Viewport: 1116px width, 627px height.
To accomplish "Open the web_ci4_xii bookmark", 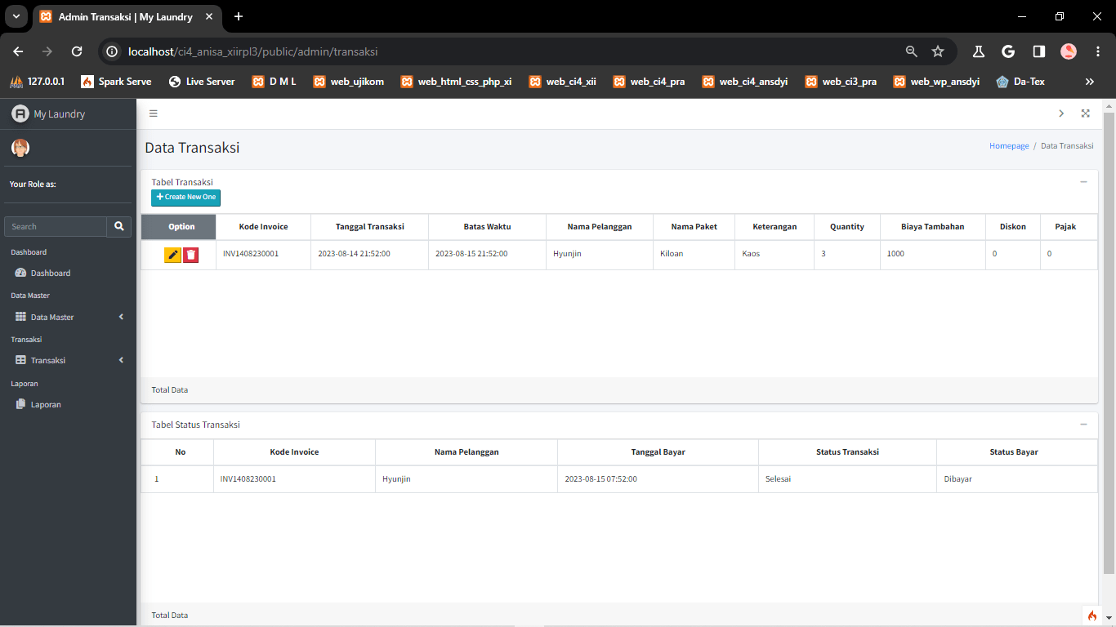I will coord(562,82).
